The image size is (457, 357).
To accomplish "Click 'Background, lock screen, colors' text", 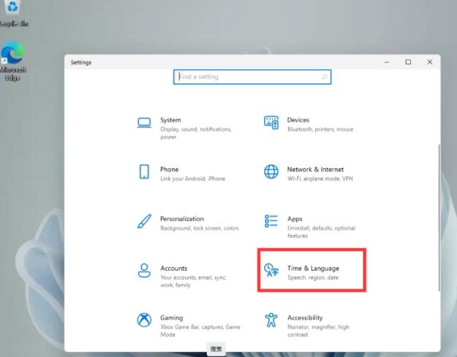I will [x=200, y=228].
